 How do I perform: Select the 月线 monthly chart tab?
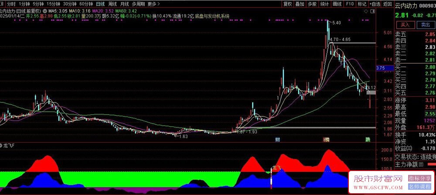[x=124, y=4]
